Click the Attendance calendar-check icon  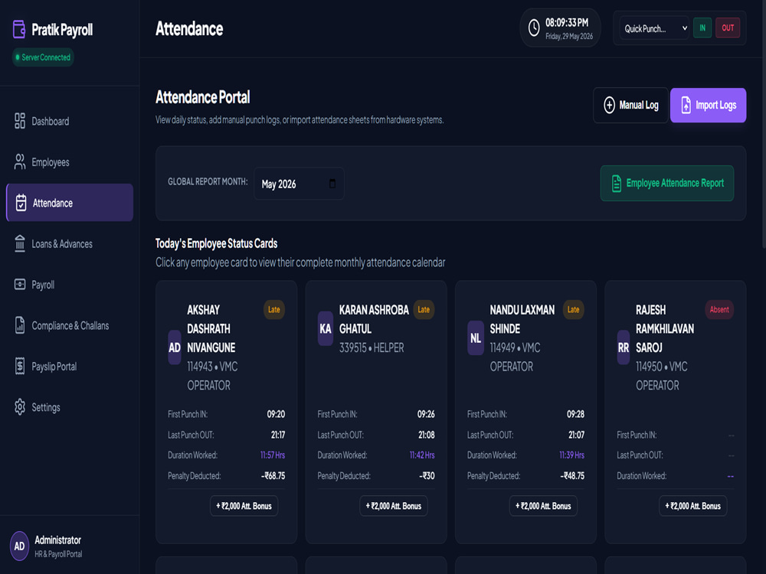coord(21,203)
